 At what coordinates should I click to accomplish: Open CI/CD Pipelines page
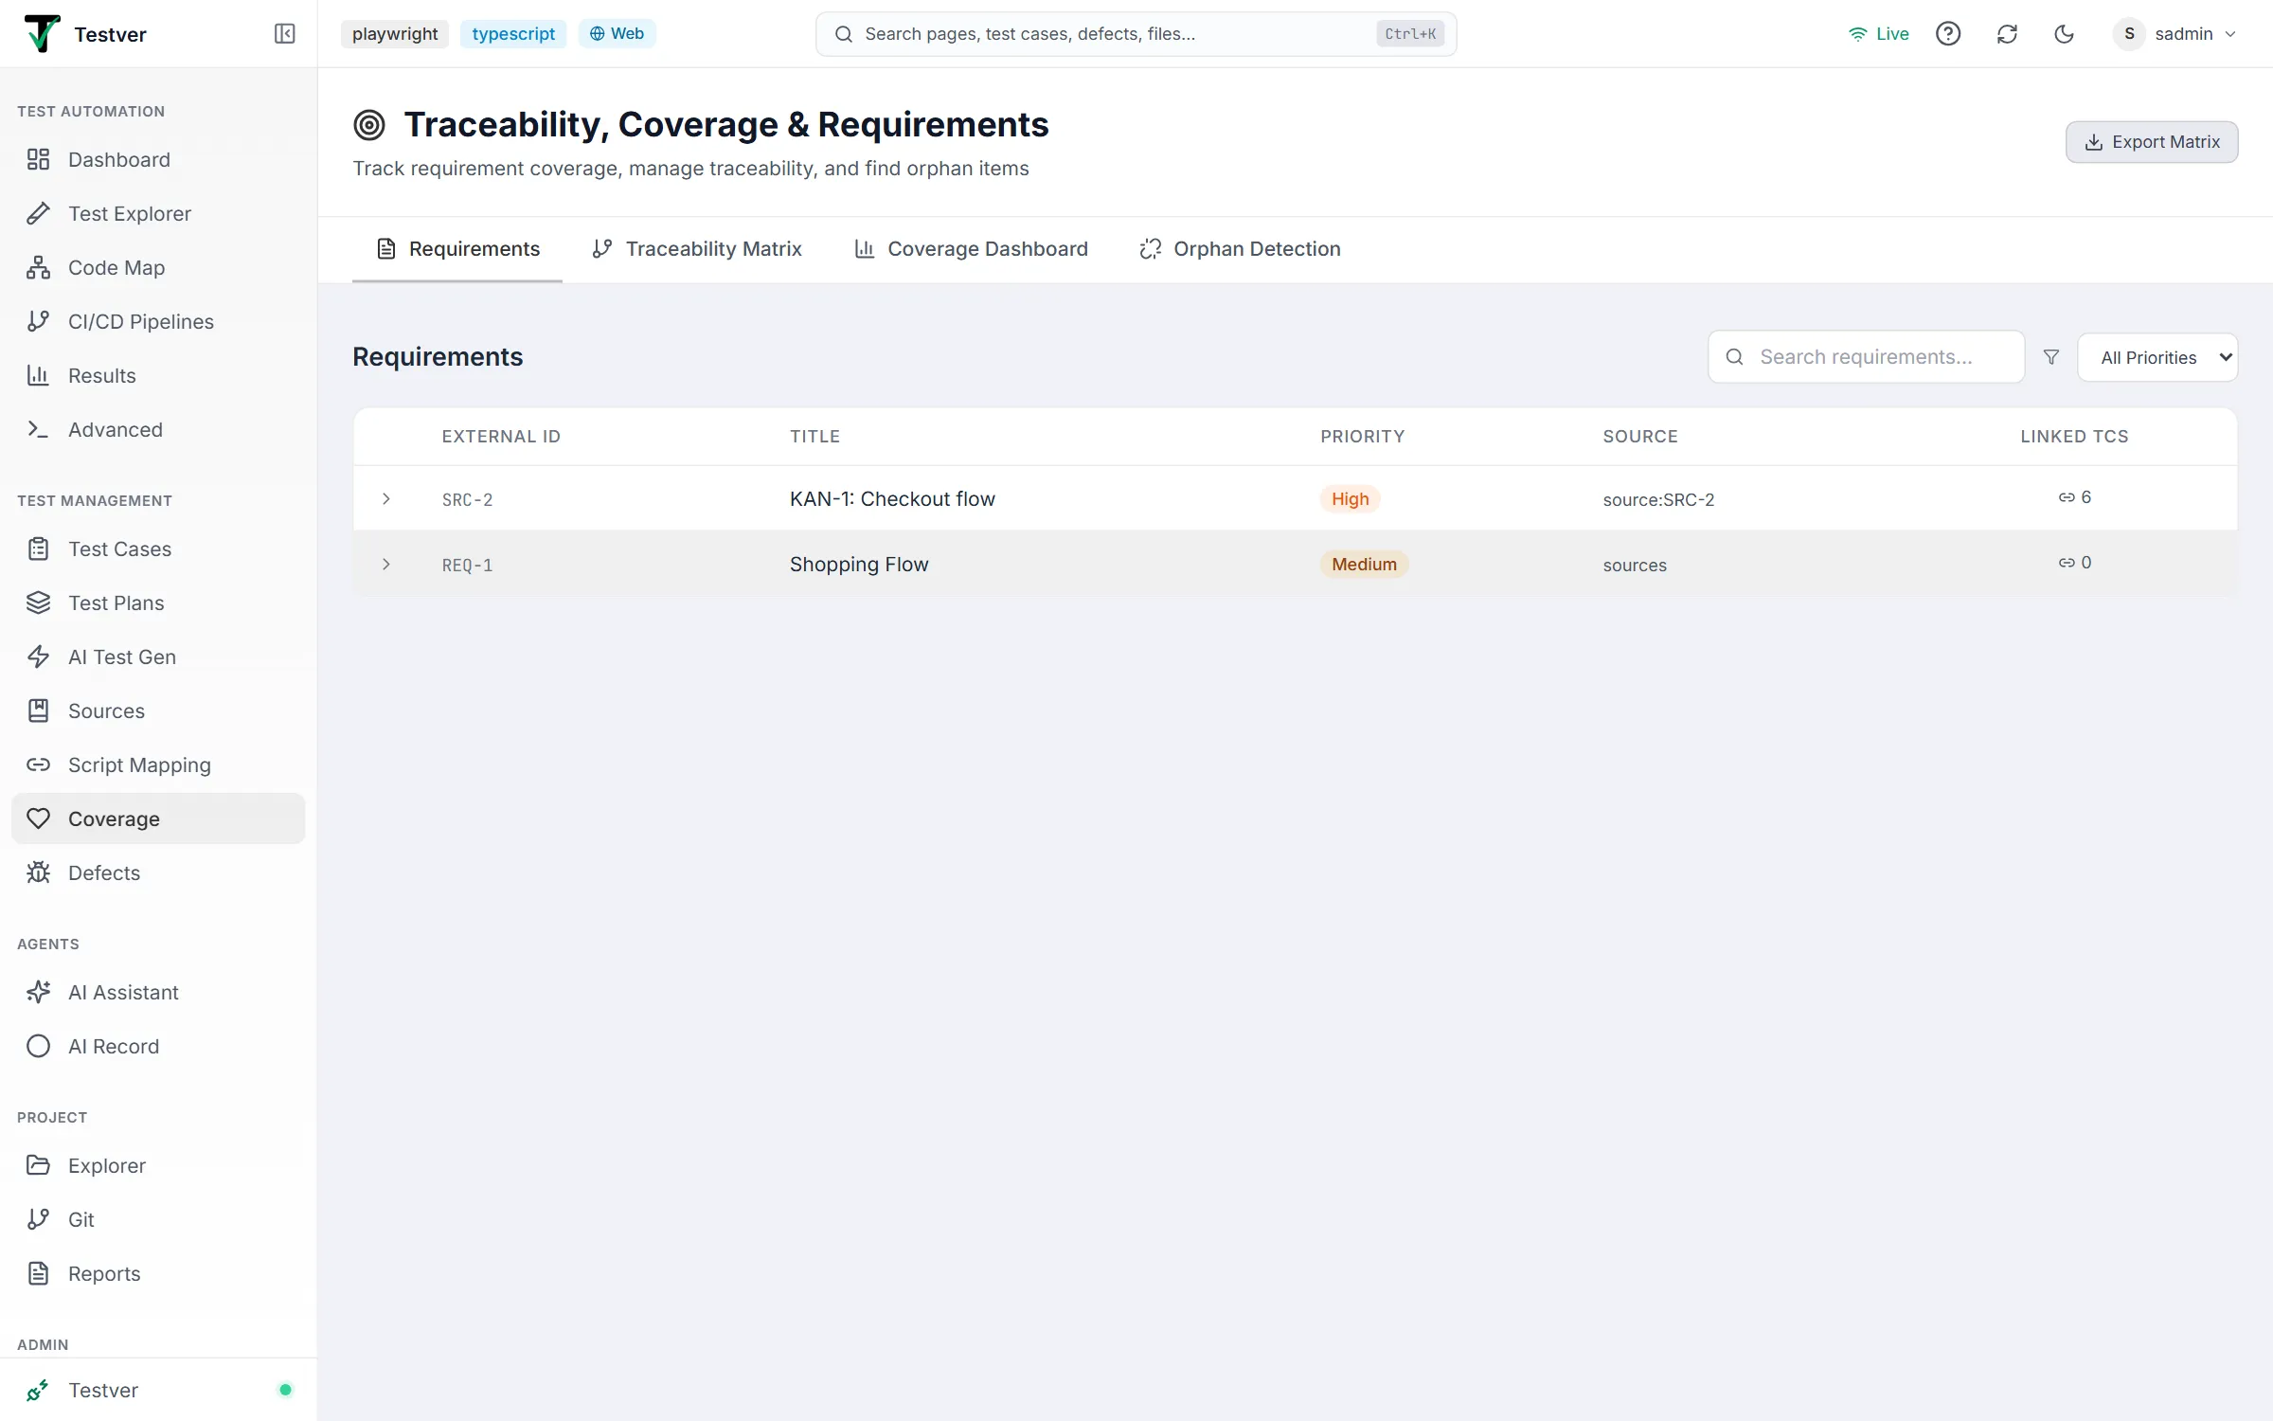158,321
